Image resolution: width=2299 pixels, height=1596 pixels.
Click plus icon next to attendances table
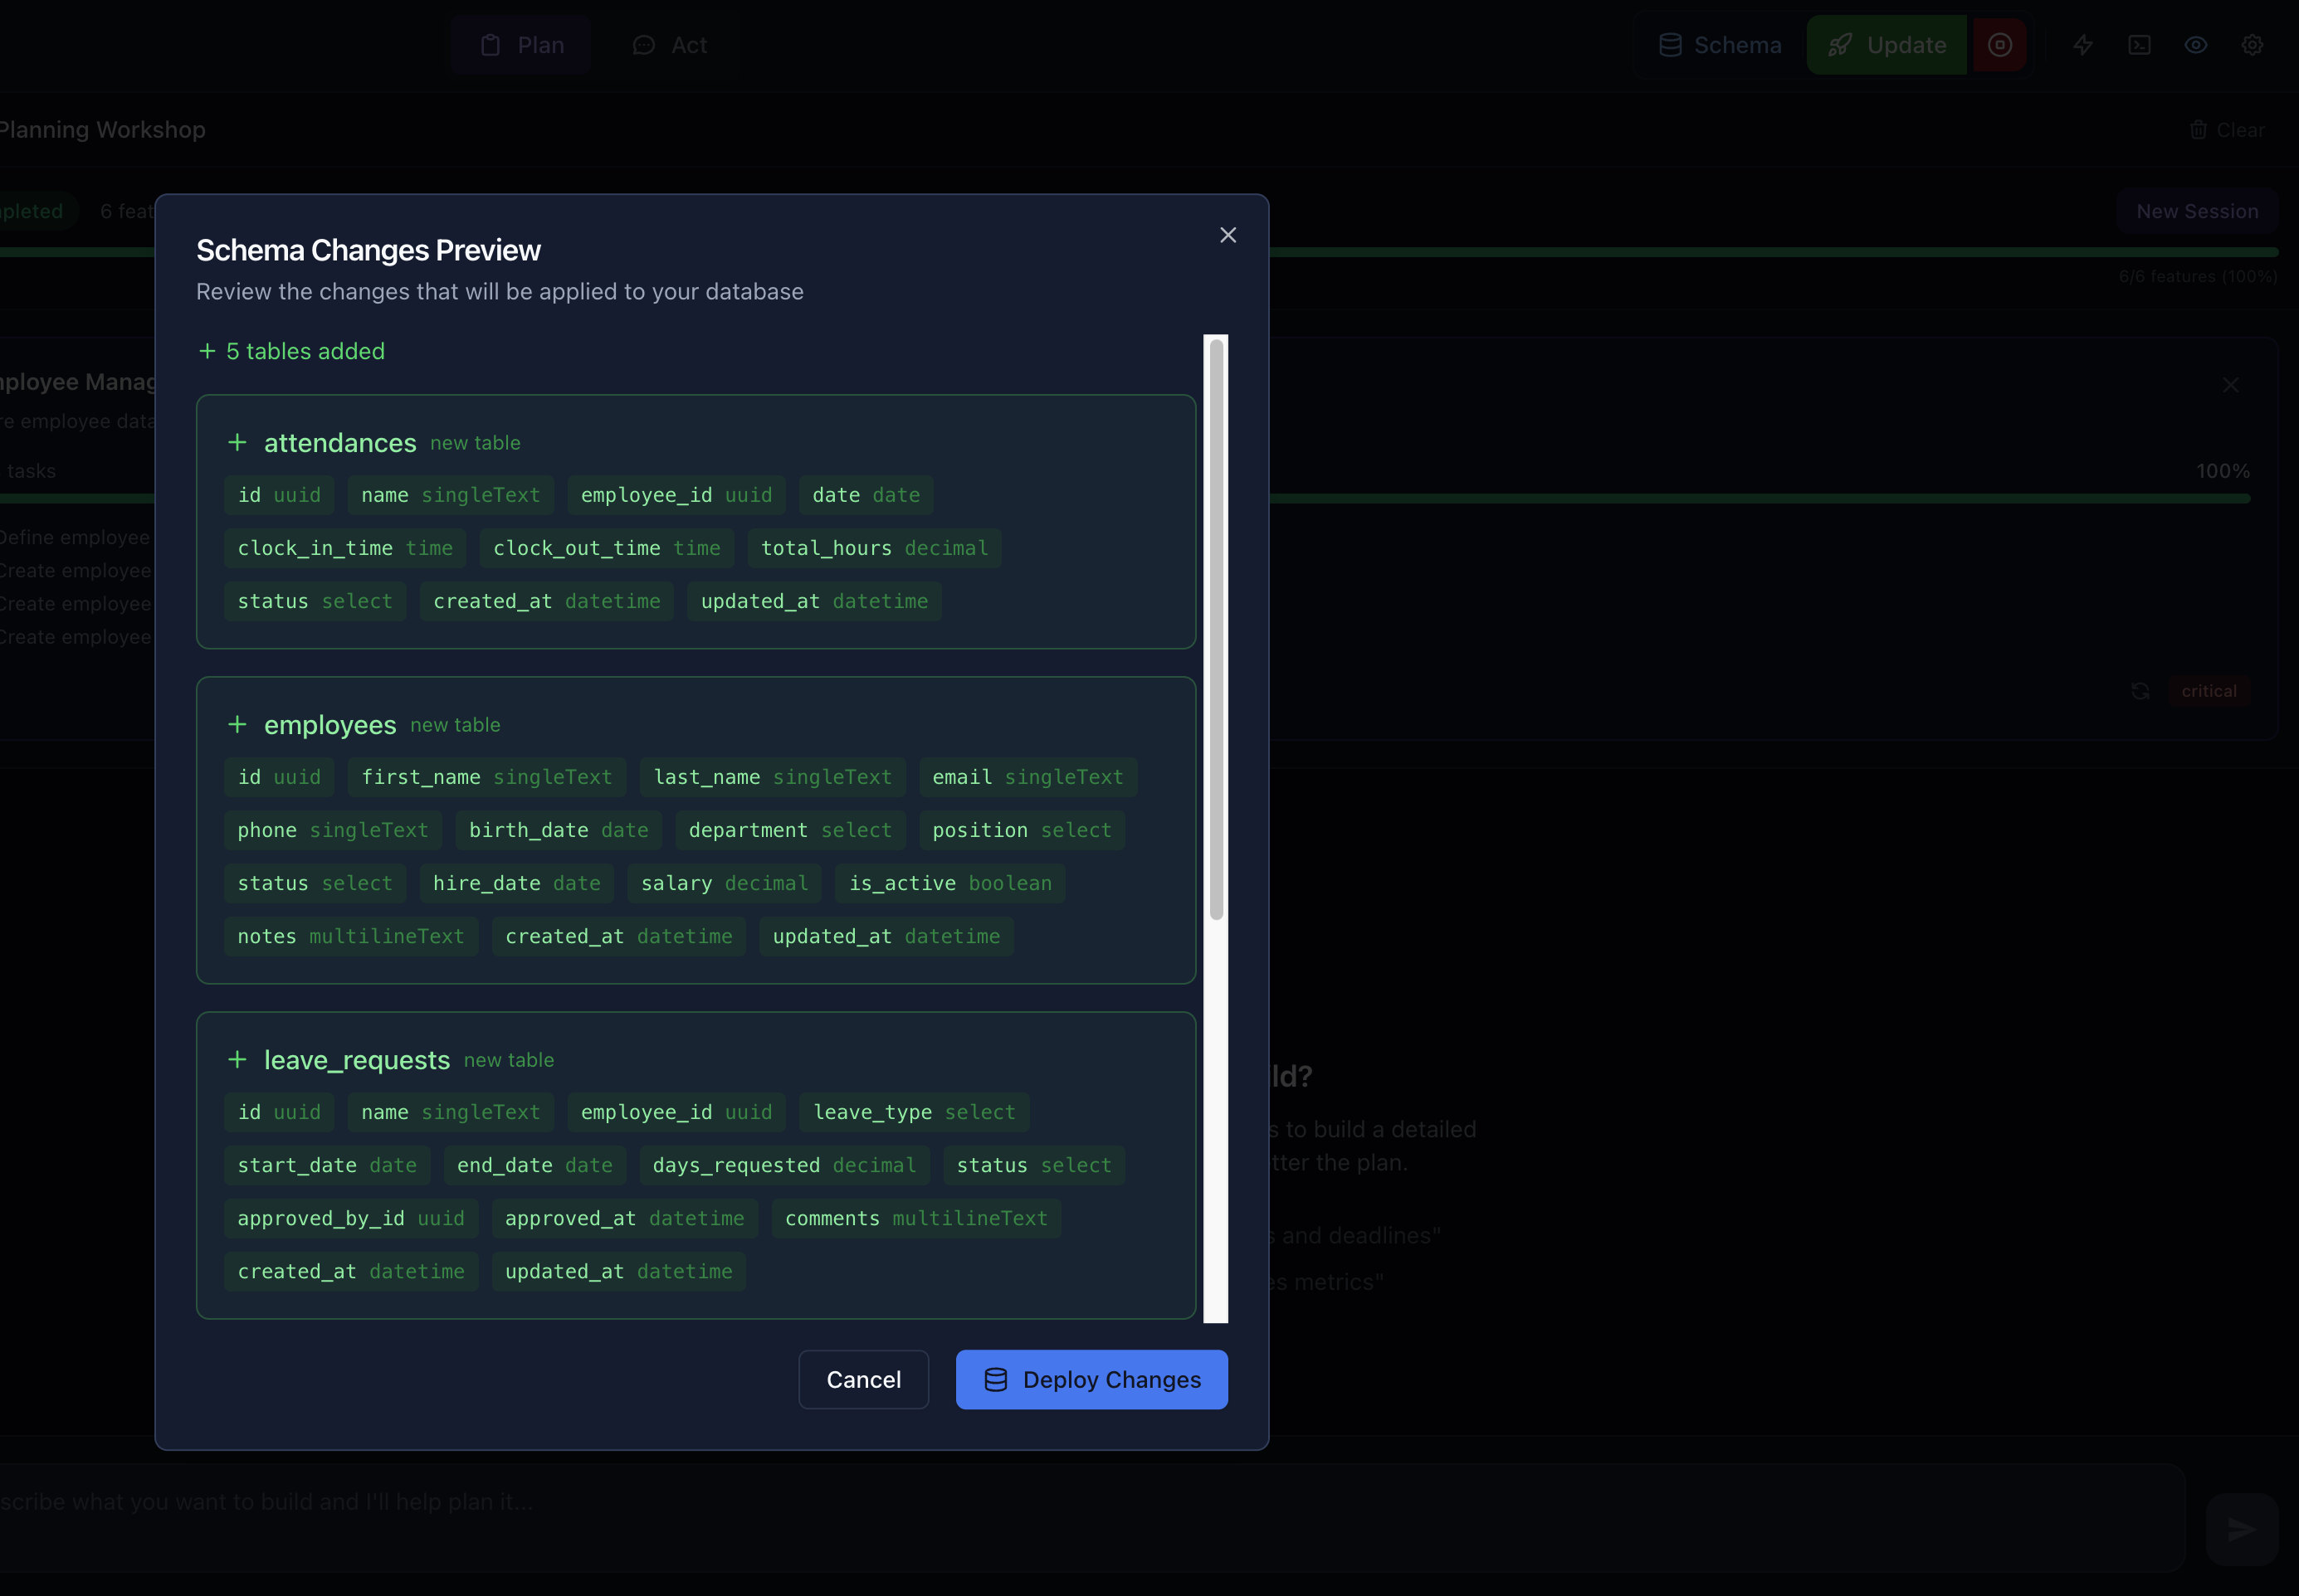pyautogui.click(x=237, y=442)
